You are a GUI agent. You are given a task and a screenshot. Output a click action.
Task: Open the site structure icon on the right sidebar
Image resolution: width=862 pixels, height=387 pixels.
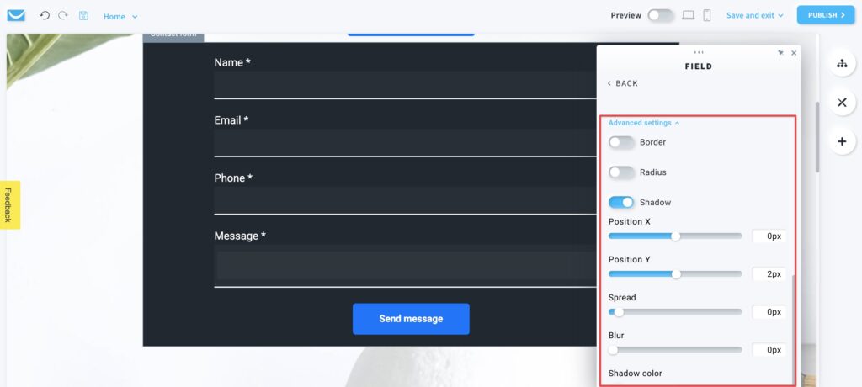click(x=842, y=64)
